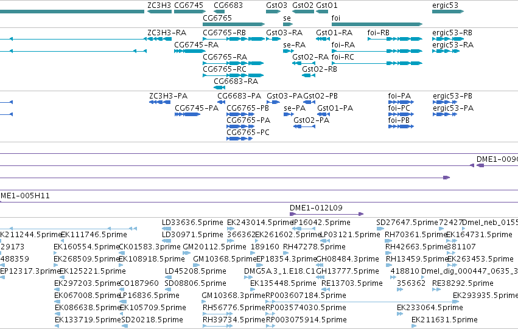This screenshot has height=329, width=518.
Task: Select the se-PA protein label
Action: click(295, 108)
